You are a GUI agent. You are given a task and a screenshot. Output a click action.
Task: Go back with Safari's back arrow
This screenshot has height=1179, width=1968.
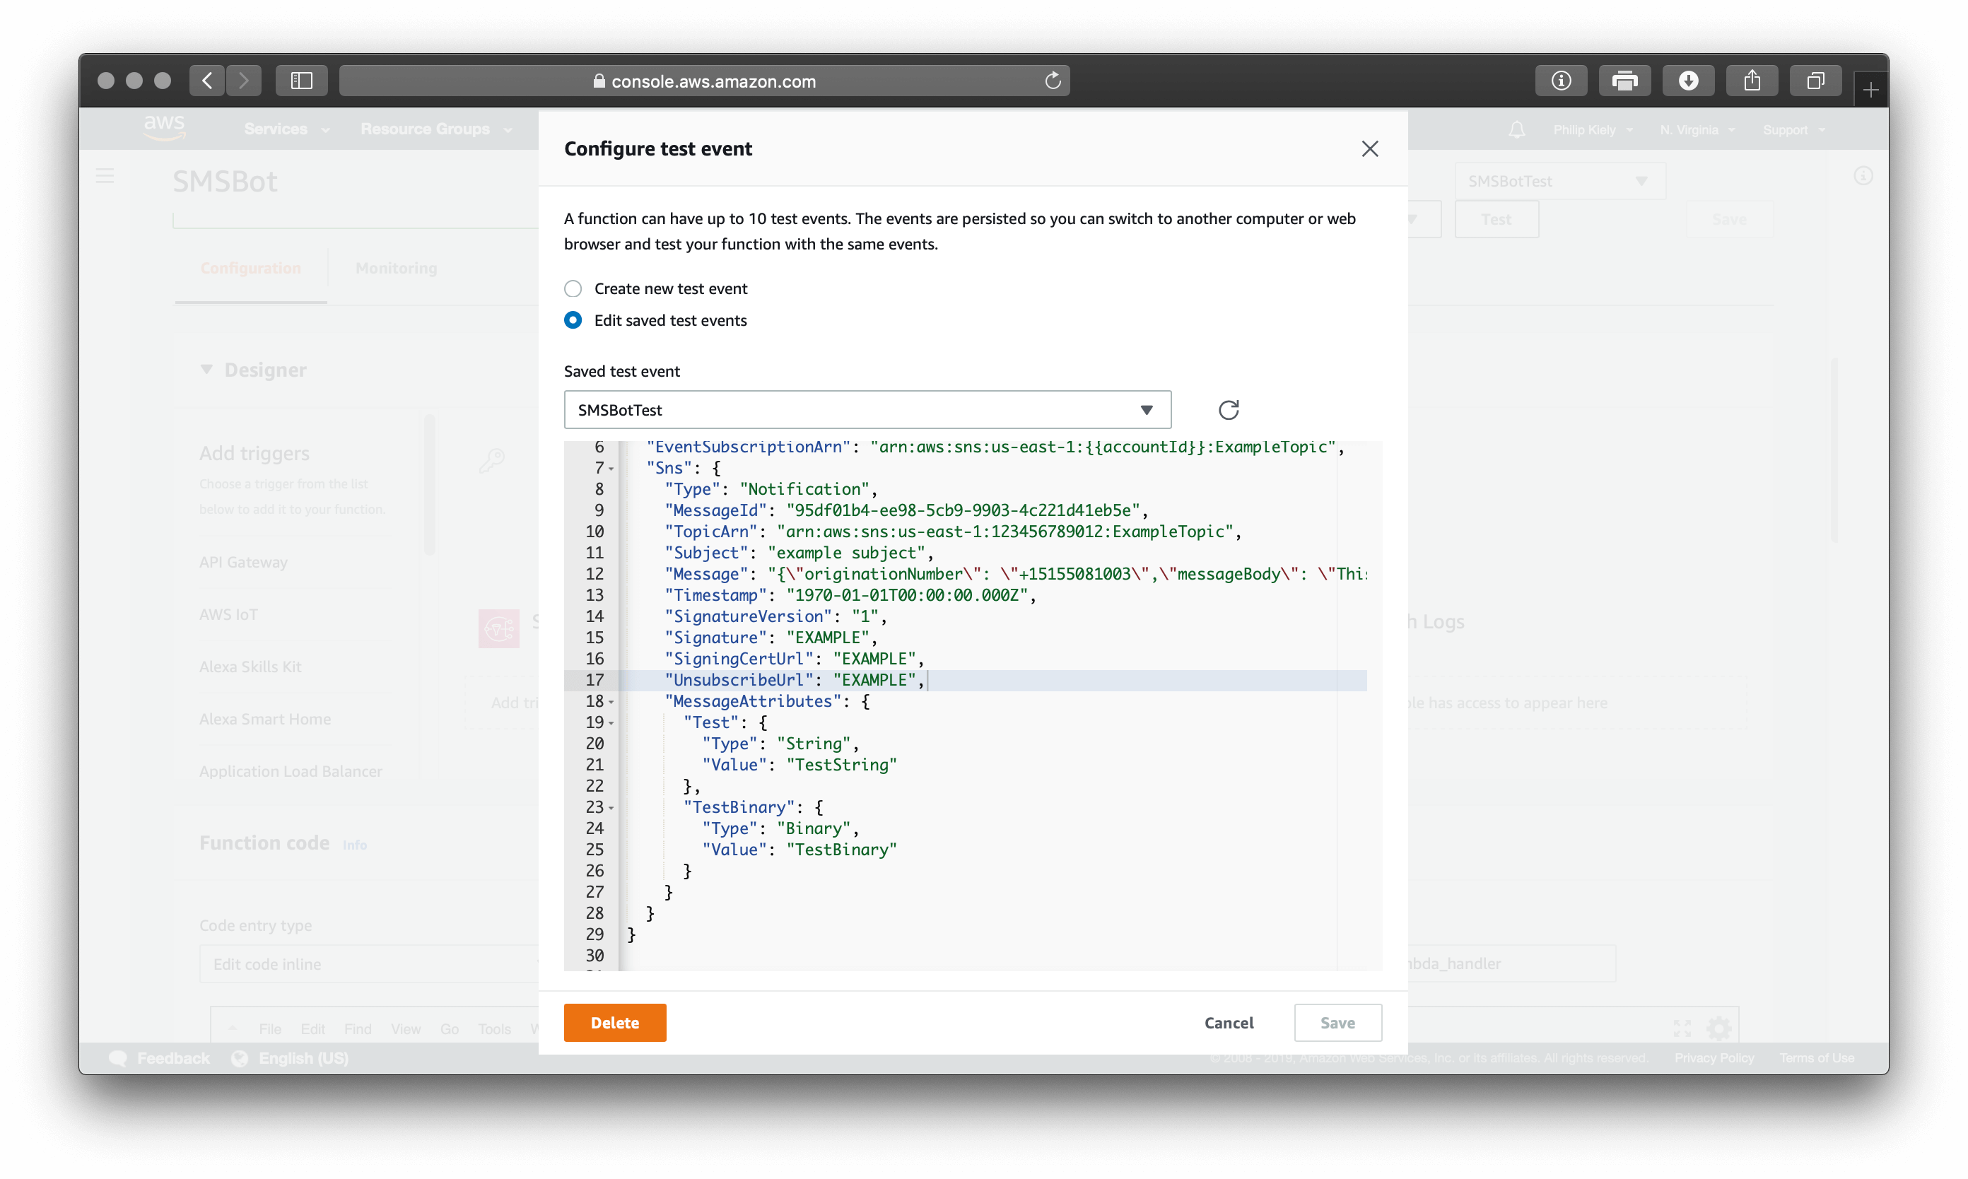point(207,81)
